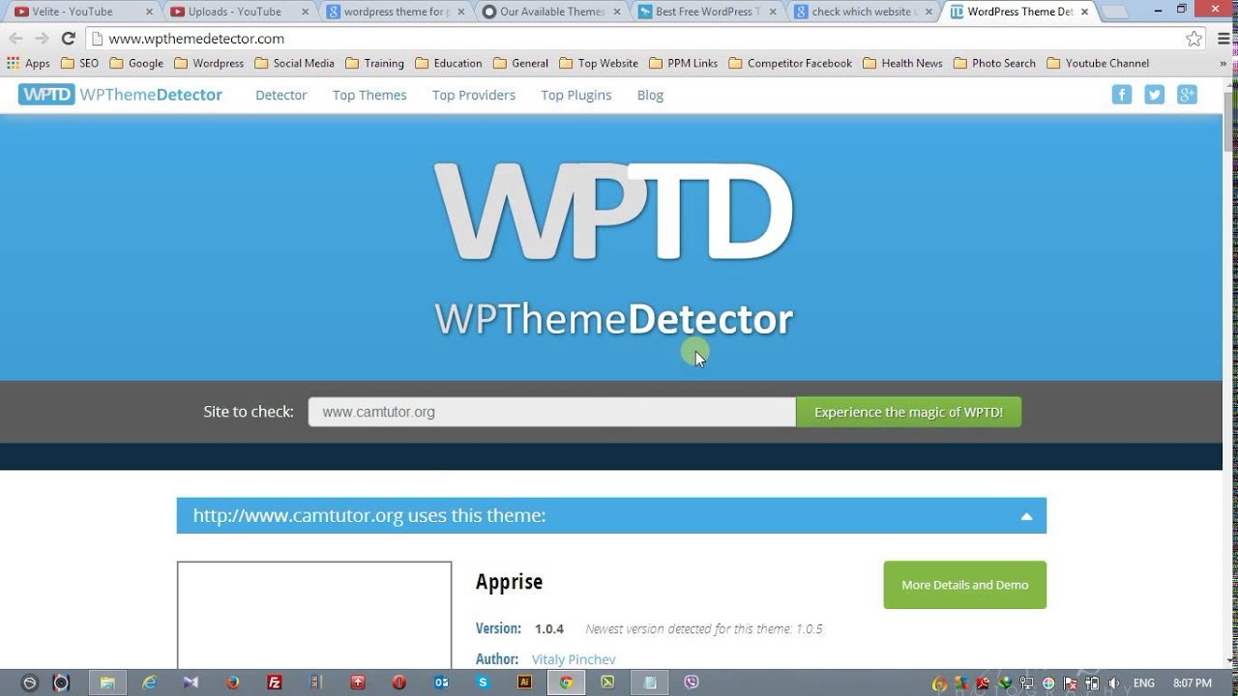
Task: Open the Top Providers nav item
Action: click(x=474, y=95)
